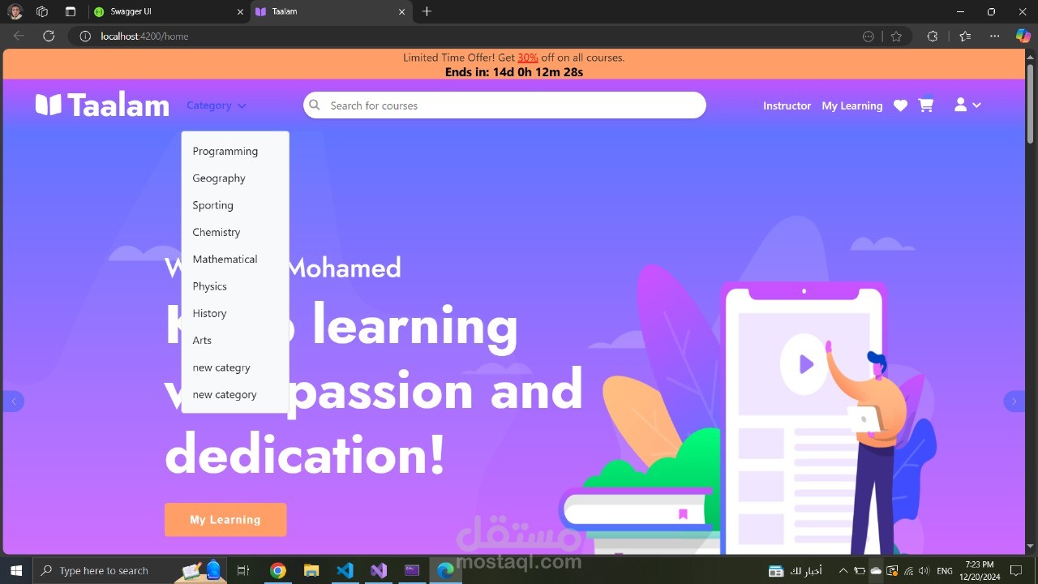Image resolution: width=1038 pixels, height=584 pixels.
Task: View site information icon
Action: point(85,36)
